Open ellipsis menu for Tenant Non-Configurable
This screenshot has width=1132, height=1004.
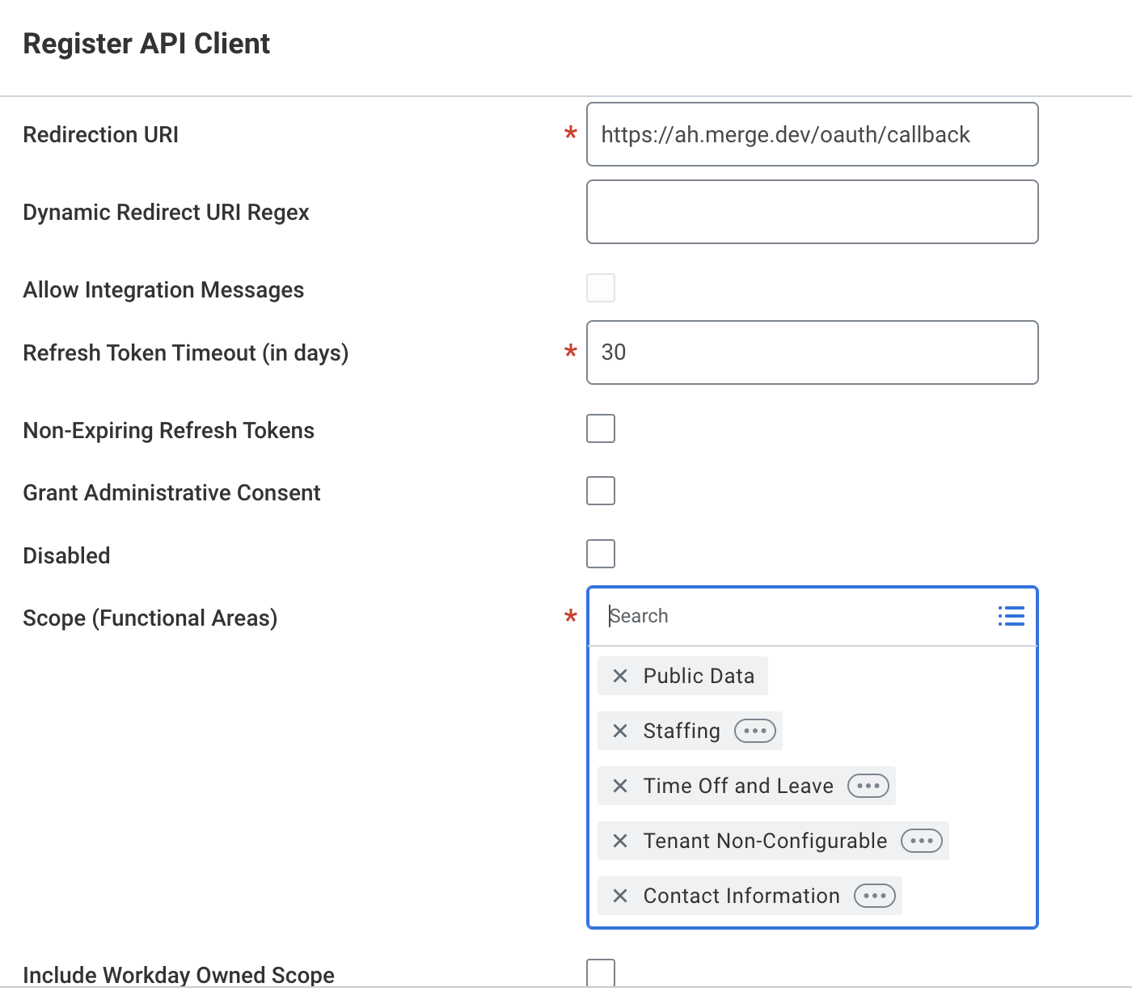922,841
